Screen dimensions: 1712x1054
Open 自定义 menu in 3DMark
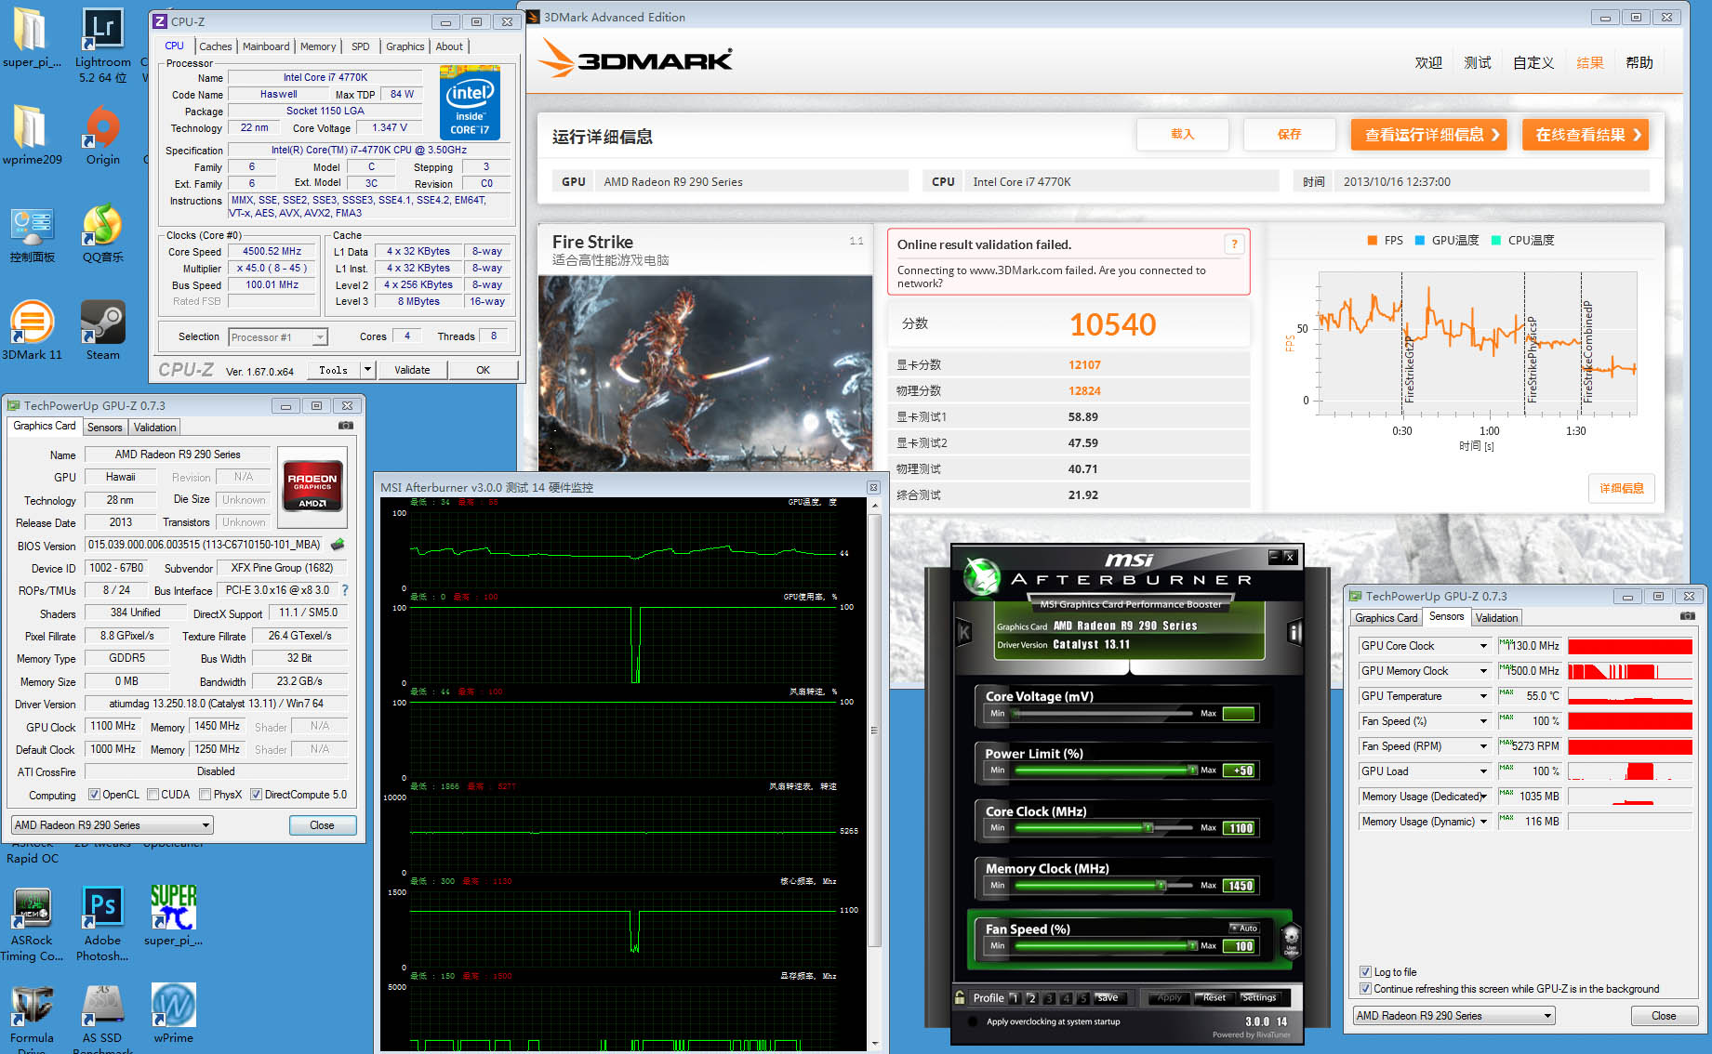click(1533, 63)
